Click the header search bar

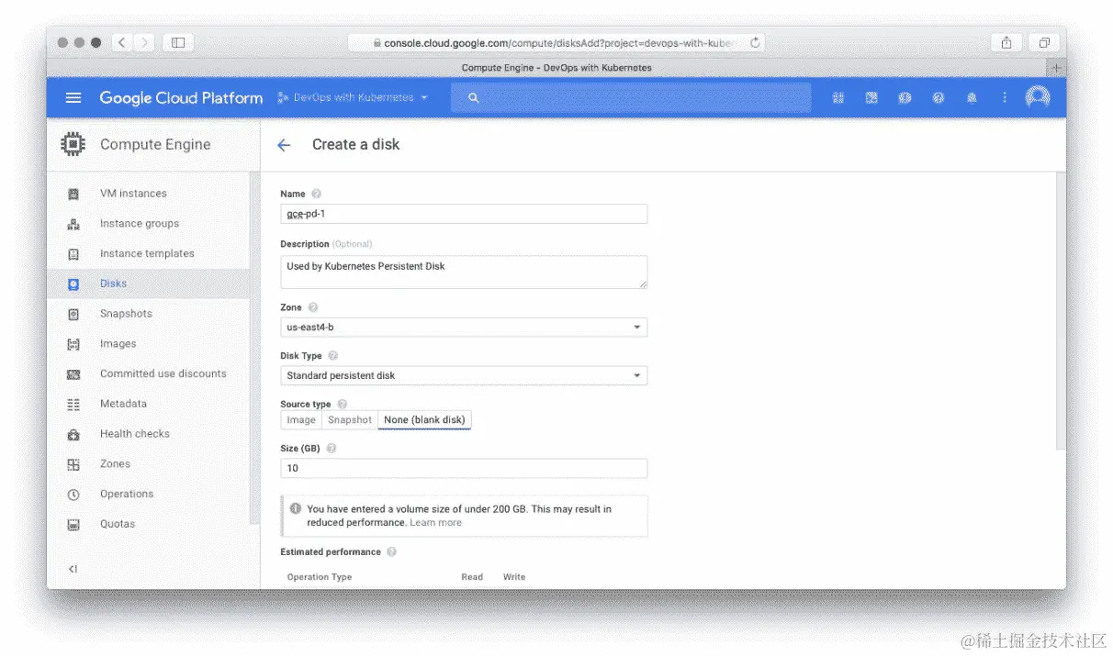631,98
